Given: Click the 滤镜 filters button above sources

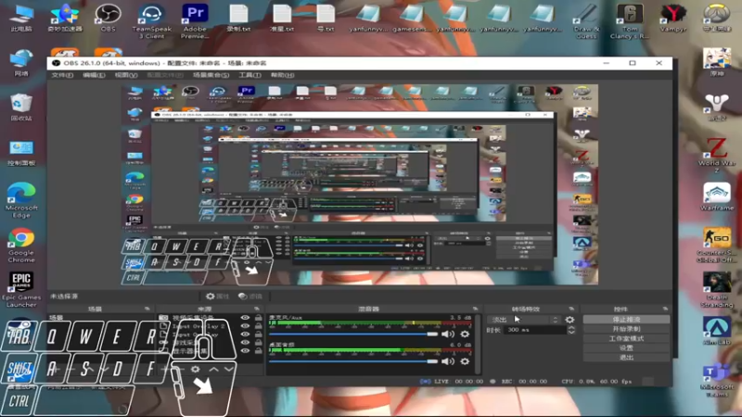Looking at the screenshot, I should (x=250, y=297).
